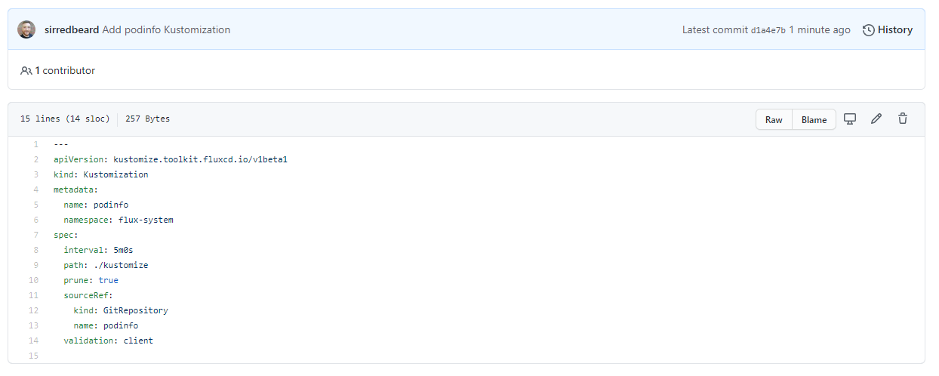The image size is (939, 376).
Task: Select line number 3 in gutter
Action: tap(35, 174)
